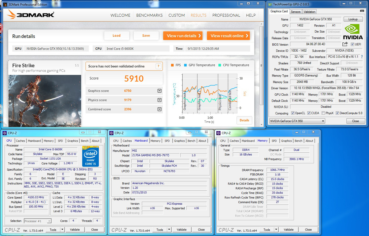Click the GPU Temperature blue legend swatch
Image resolution: width=369 pixels, height=236 pixels.
[185, 65]
